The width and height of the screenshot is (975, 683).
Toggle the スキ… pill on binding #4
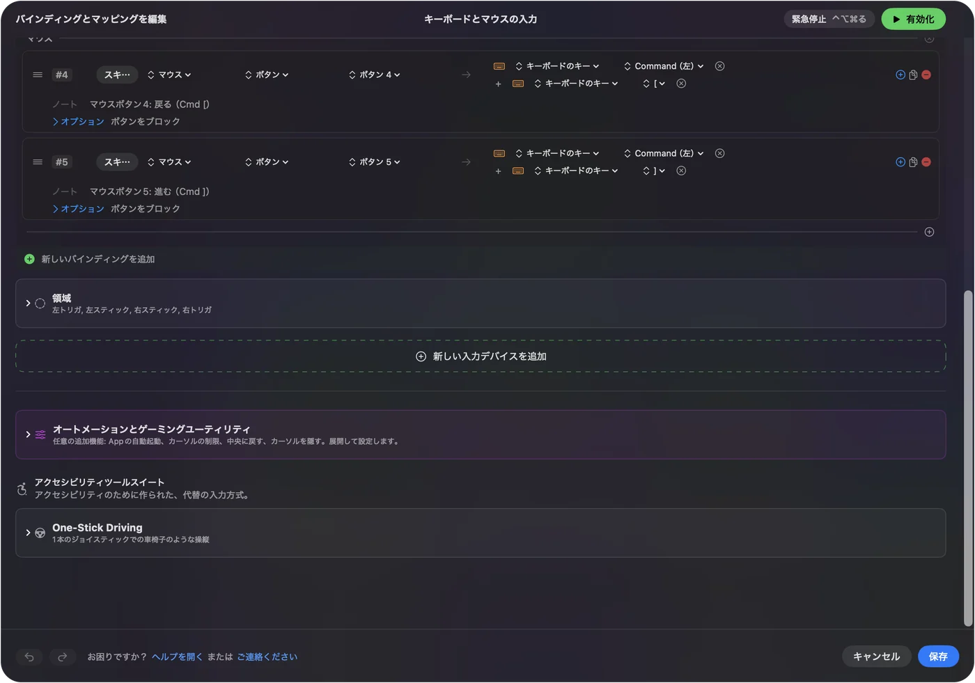[117, 74]
